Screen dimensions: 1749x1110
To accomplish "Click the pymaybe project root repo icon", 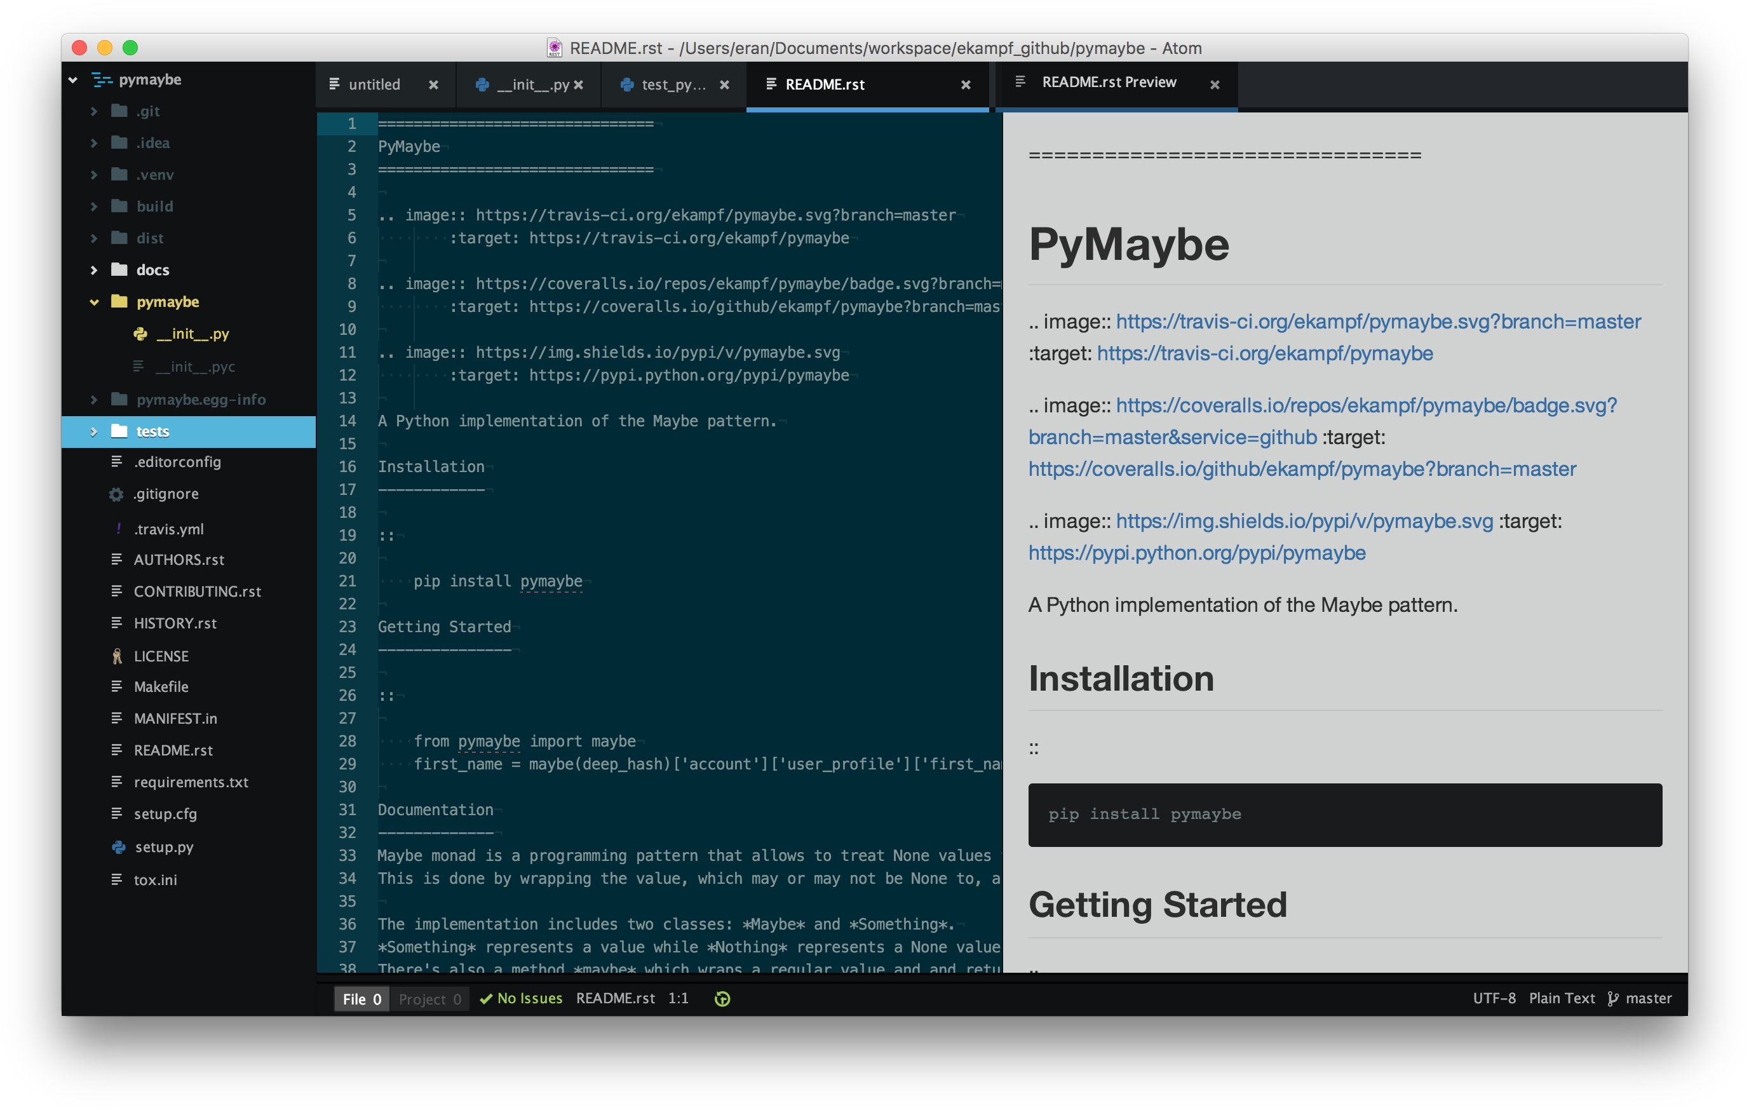I will point(102,80).
